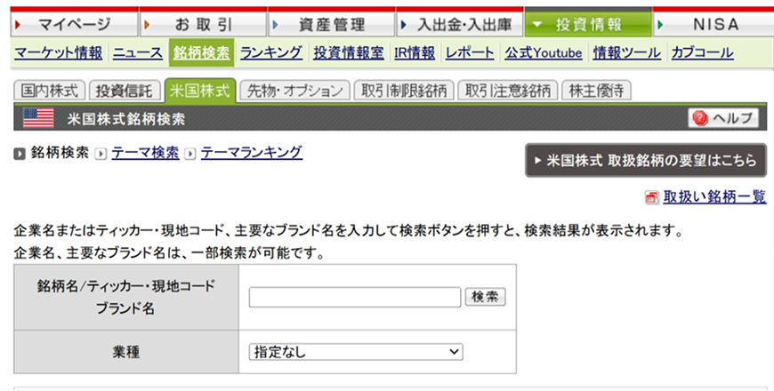Click 米国株式 取扱銘柄の要望はこちら button
774x391 pixels.
pyautogui.click(x=646, y=160)
